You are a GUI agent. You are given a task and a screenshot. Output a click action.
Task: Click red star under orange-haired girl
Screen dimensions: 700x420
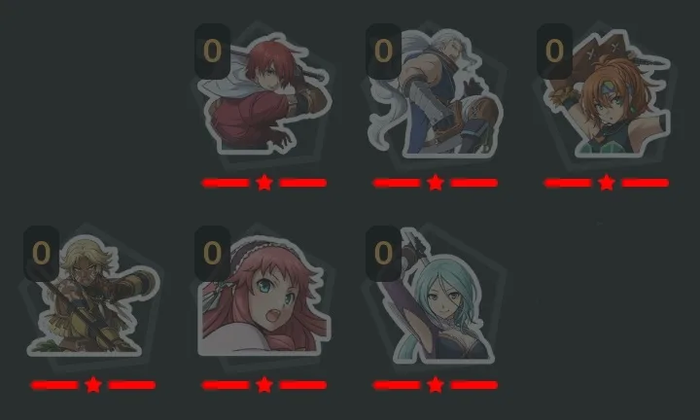607,183
